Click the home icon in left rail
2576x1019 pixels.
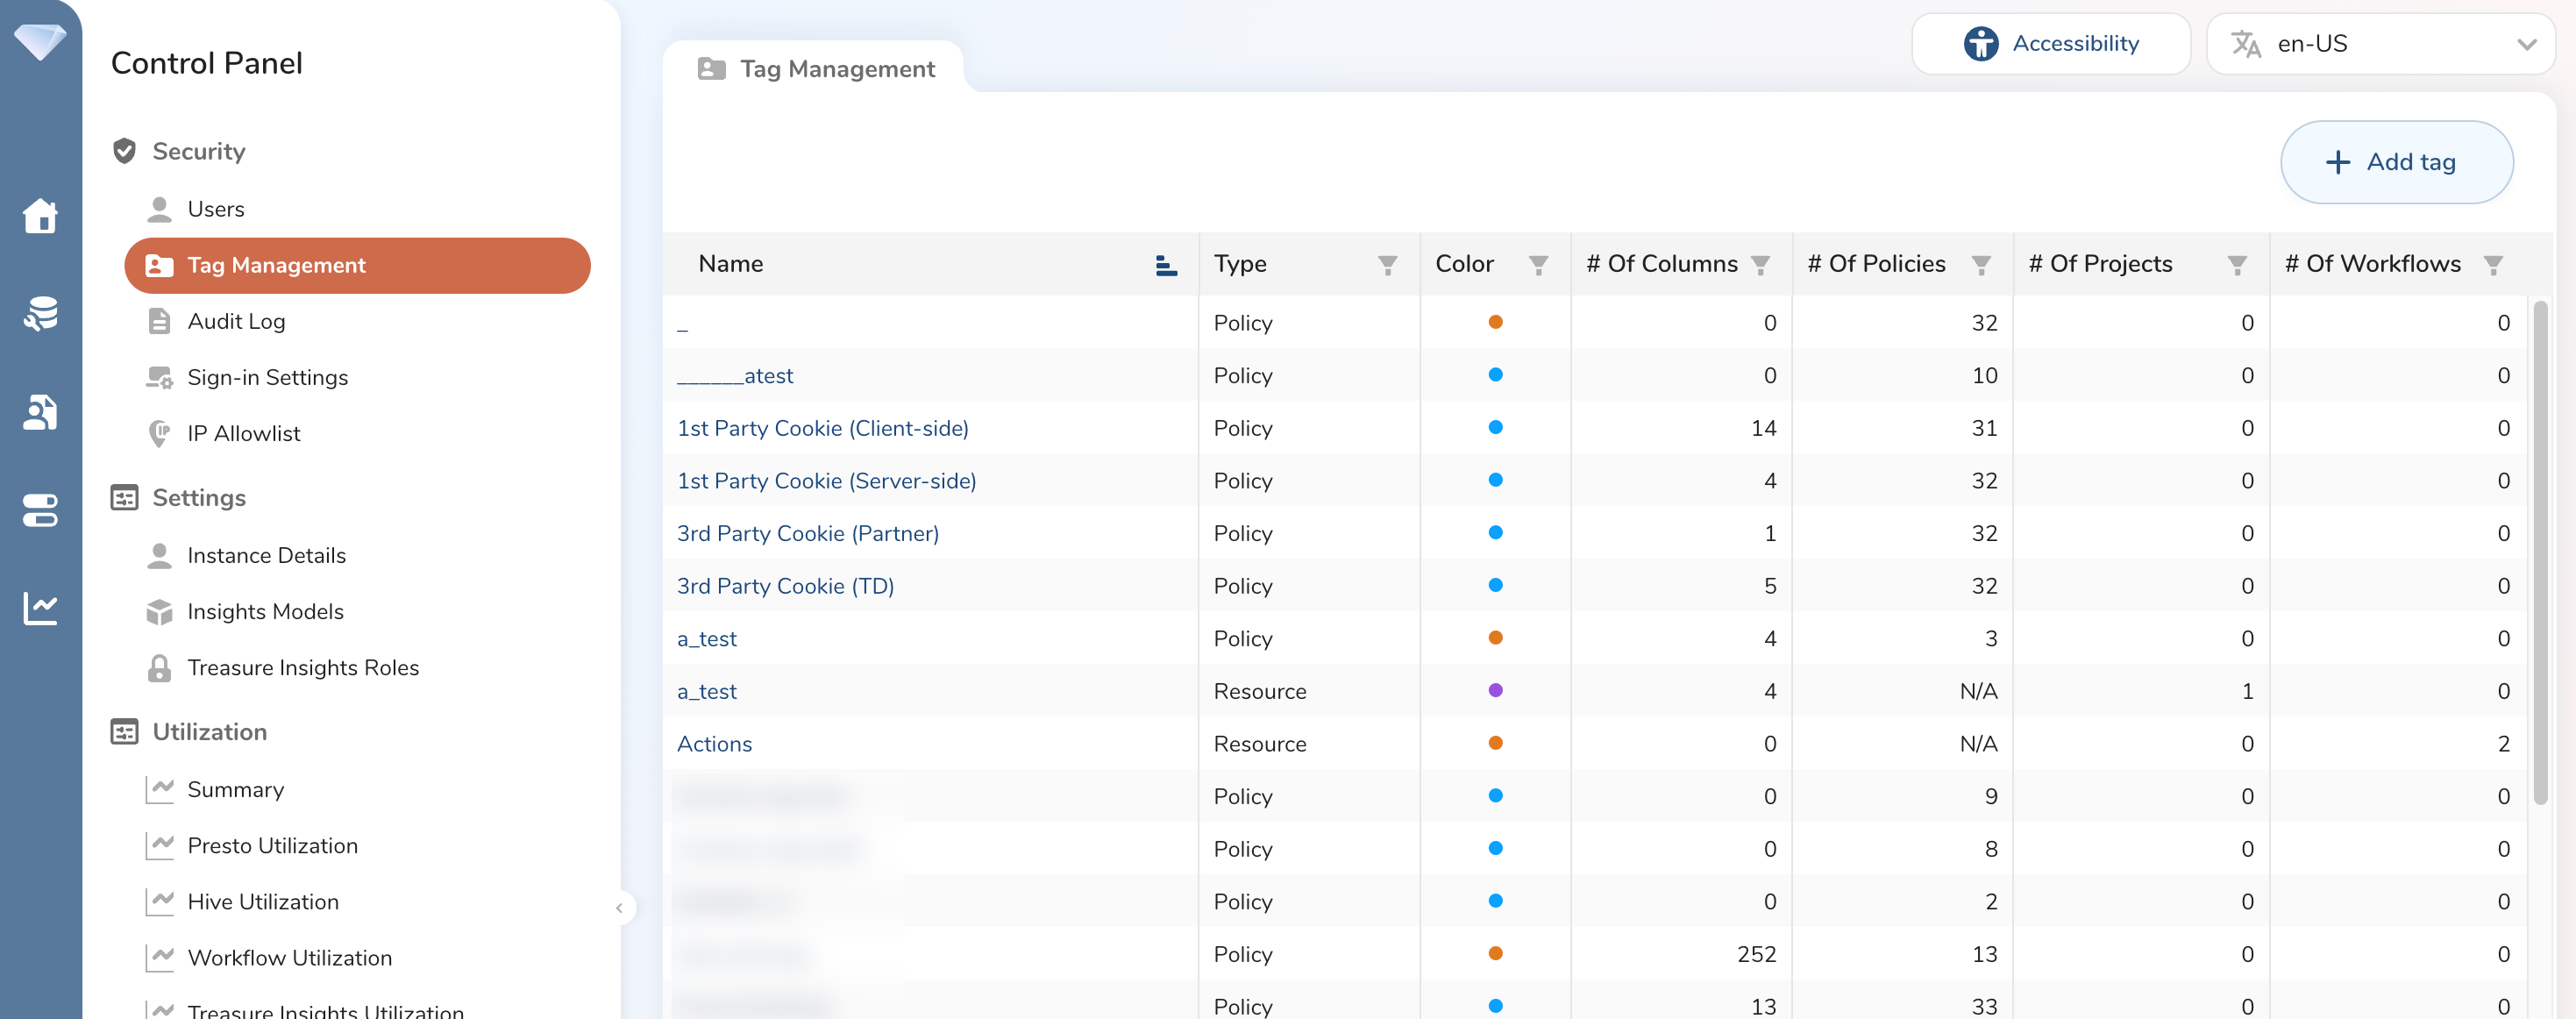[40, 215]
